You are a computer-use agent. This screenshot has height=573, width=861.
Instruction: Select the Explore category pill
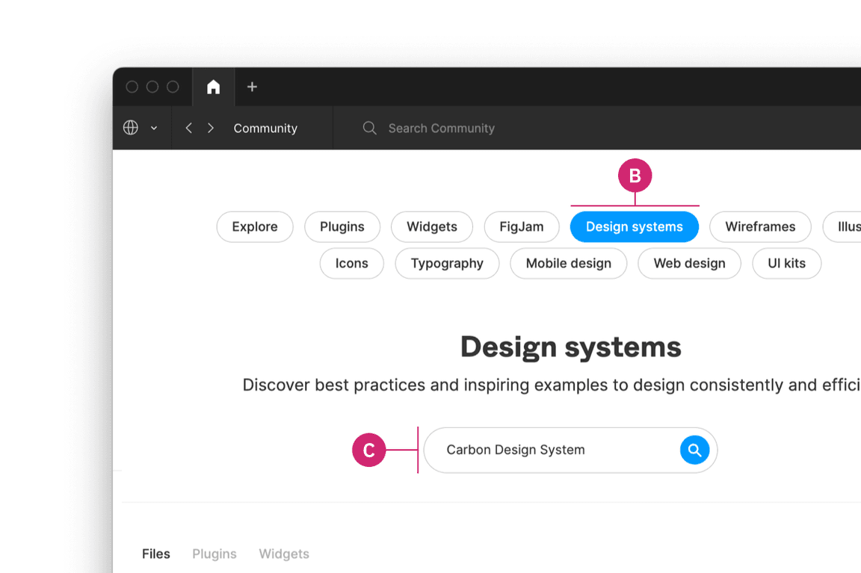point(255,227)
